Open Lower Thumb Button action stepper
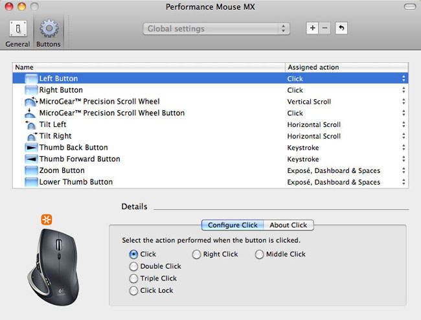The height and width of the screenshot is (320, 421). [404, 182]
